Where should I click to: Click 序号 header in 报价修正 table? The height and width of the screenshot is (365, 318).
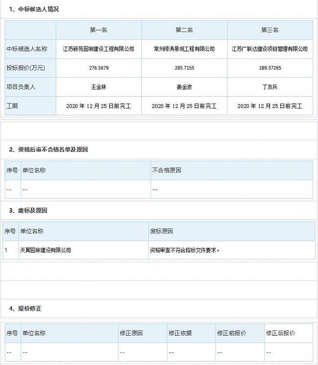click(12, 333)
